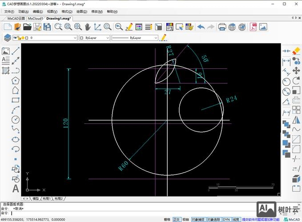Select the Eraser tool in right toolbar
Image resolution: width=302 pixels, height=222 pixels.
coord(297,52)
